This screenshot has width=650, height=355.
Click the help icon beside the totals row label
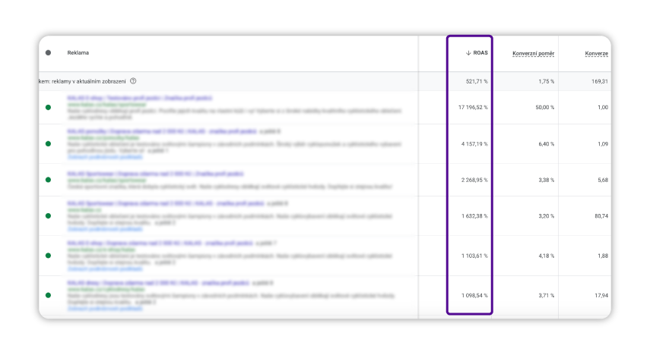[133, 80]
